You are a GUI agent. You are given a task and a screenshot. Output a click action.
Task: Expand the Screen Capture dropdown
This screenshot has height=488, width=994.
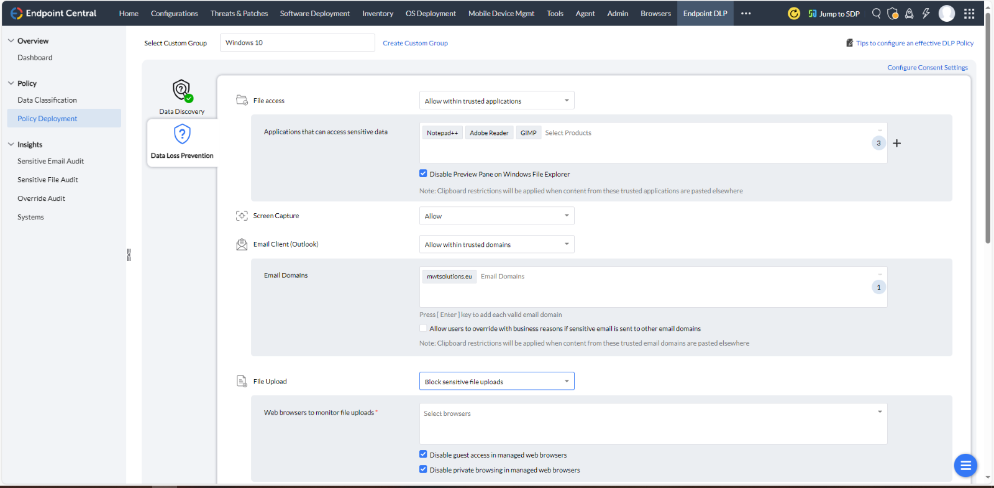pyautogui.click(x=496, y=216)
